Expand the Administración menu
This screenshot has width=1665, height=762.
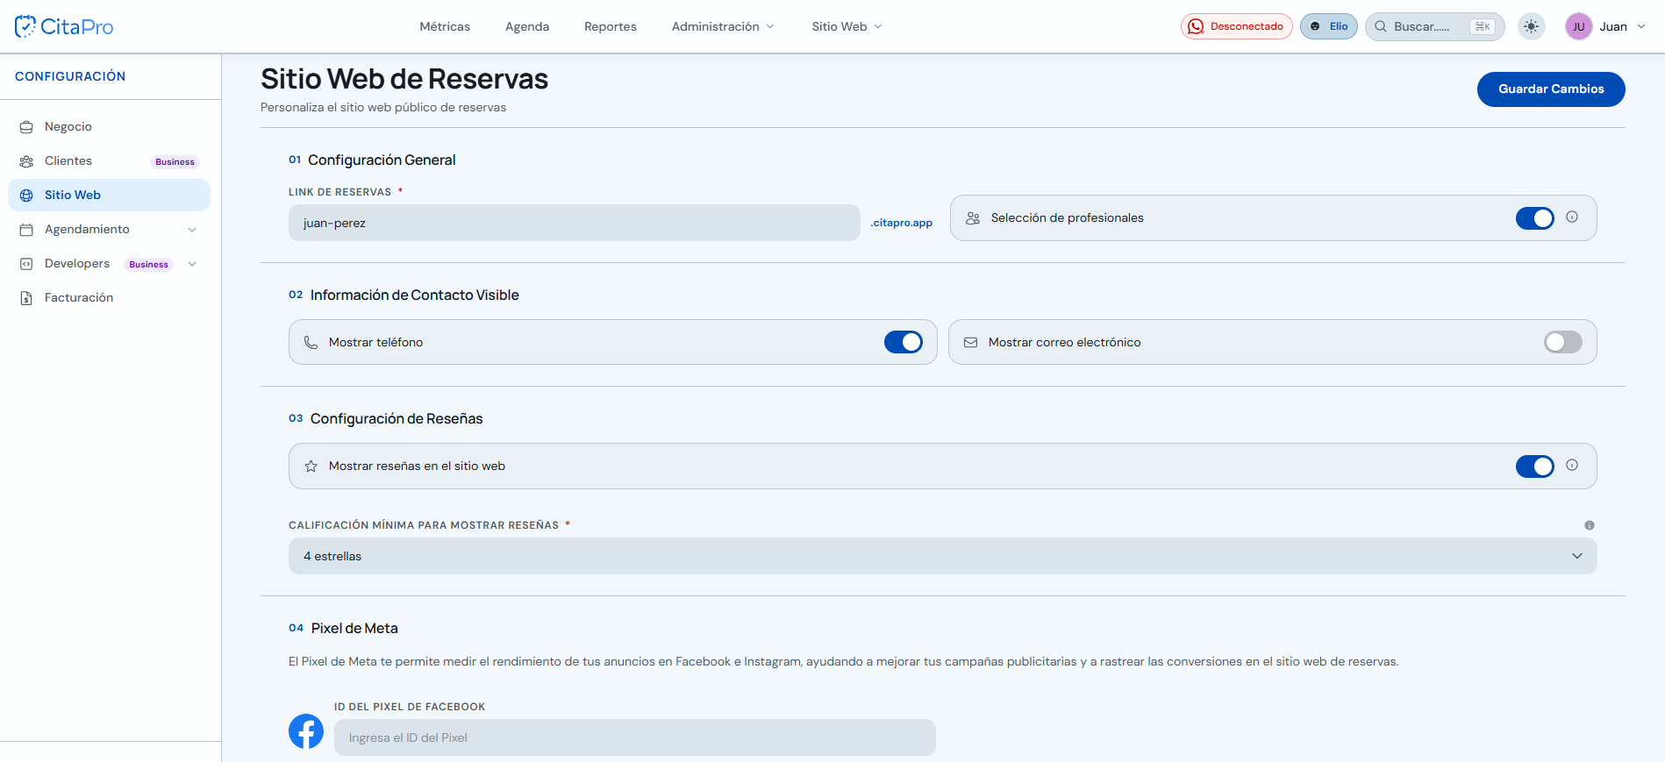pyautogui.click(x=723, y=26)
